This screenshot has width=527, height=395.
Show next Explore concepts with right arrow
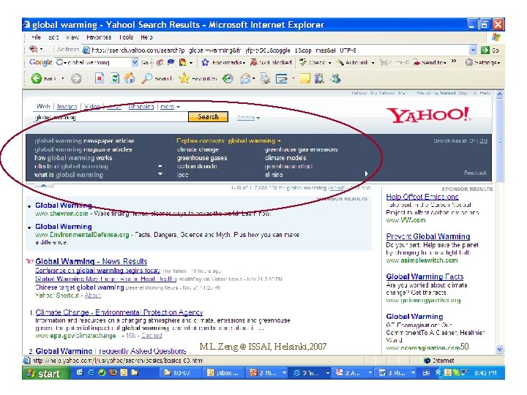[366, 173]
